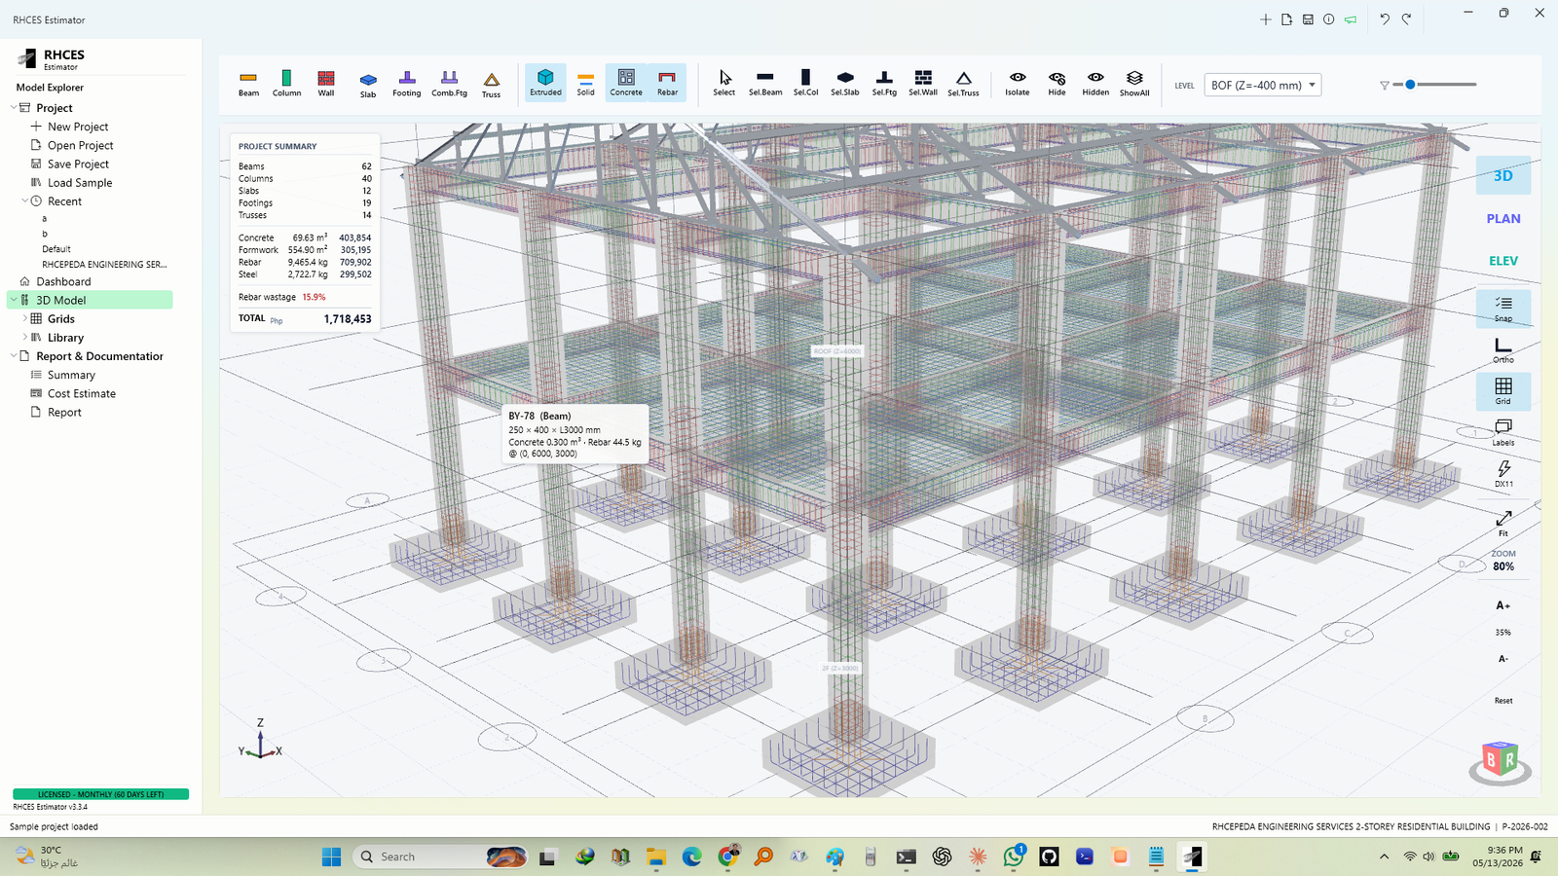Switch to ELEV view
The height and width of the screenshot is (876, 1558).
point(1503,261)
